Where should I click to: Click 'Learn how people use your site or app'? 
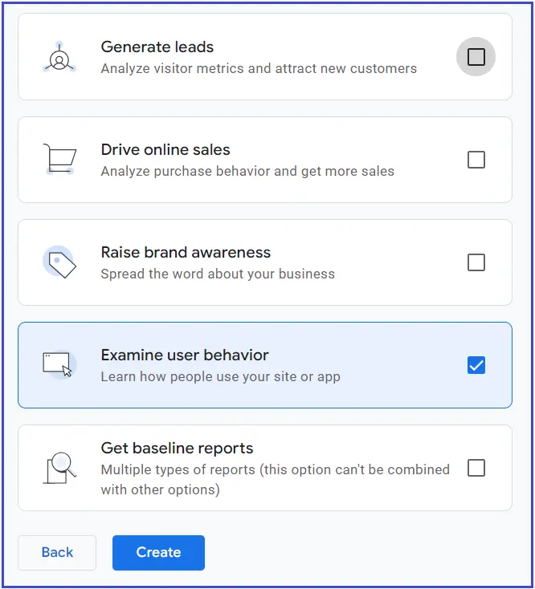point(220,376)
